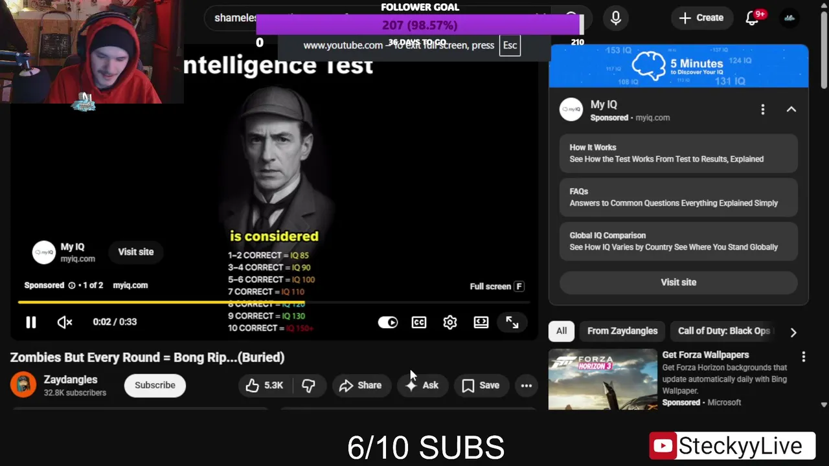Click the 32.8K subscribers text

click(75, 393)
